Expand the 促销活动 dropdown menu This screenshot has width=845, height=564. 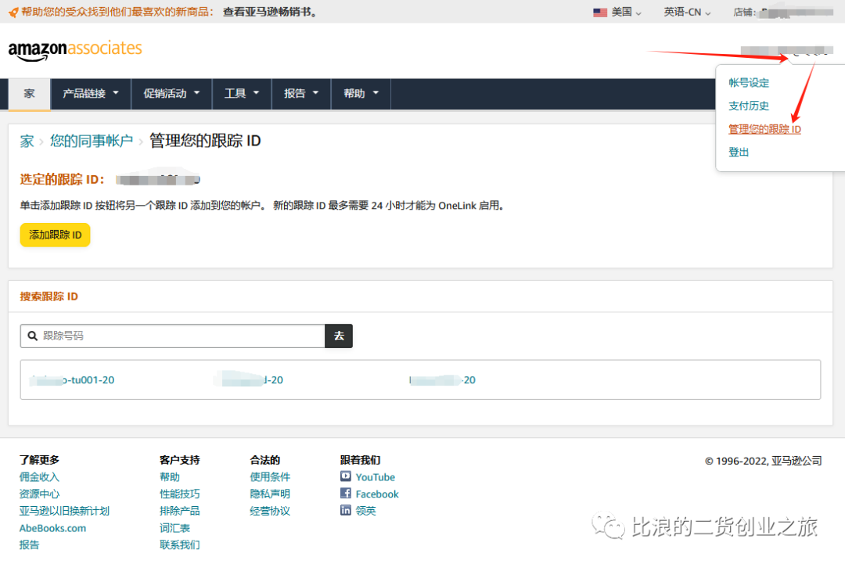coord(171,94)
